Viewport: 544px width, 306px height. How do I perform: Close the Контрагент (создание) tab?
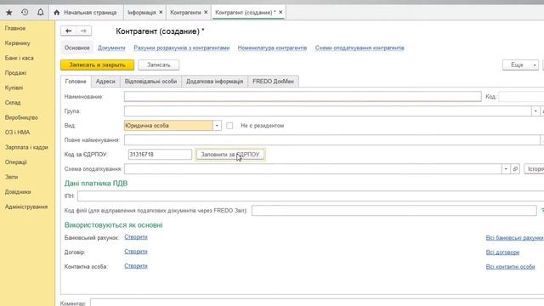[x=280, y=12]
